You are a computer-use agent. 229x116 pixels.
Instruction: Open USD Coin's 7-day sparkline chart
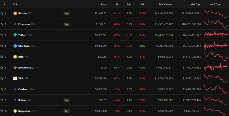coord(216,46)
